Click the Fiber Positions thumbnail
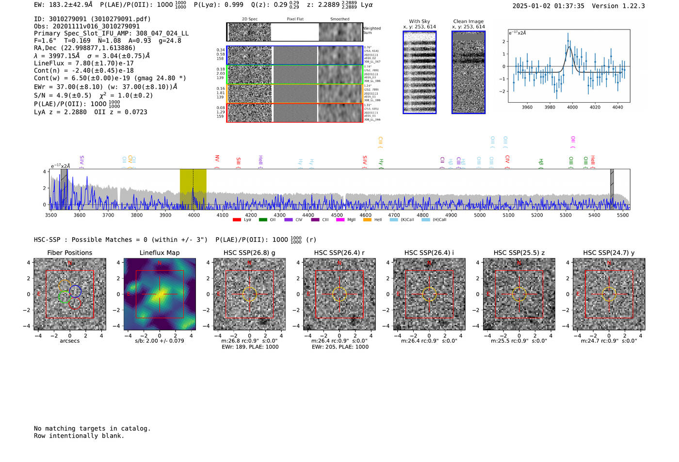The height and width of the screenshot is (462, 679). coord(70,294)
